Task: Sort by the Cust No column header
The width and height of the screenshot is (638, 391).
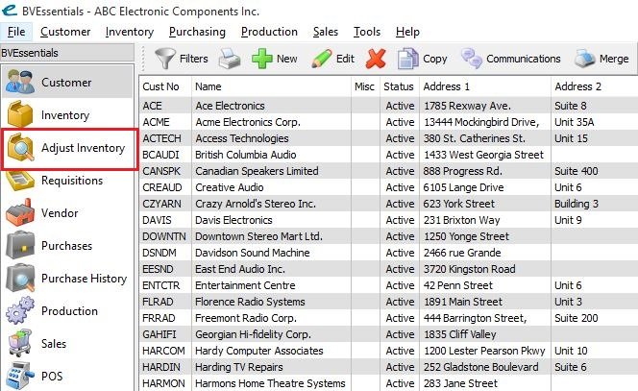Action: (x=165, y=86)
